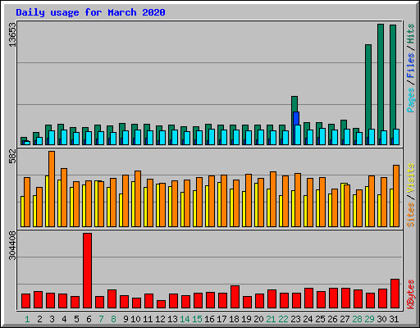Click the green "Hits" legend label
This screenshot has width=420, height=328.
coord(410,34)
